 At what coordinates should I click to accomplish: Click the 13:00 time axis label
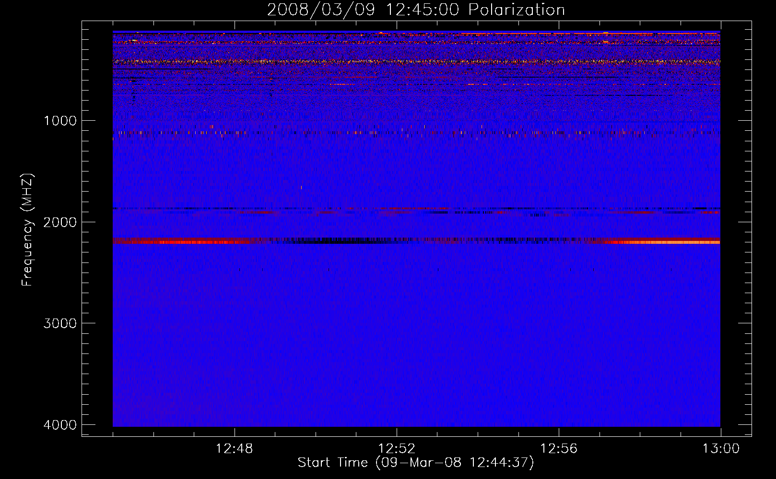[x=721, y=449]
